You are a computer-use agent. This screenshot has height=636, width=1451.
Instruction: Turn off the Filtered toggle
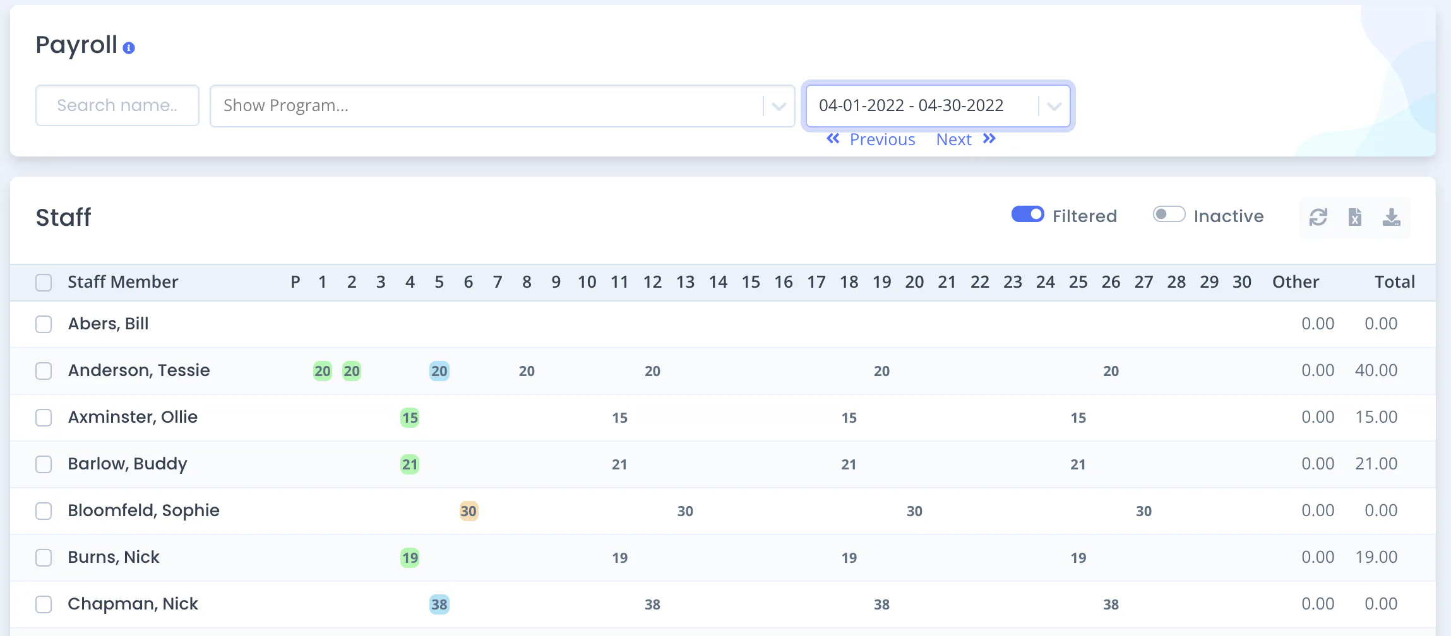1028,215
